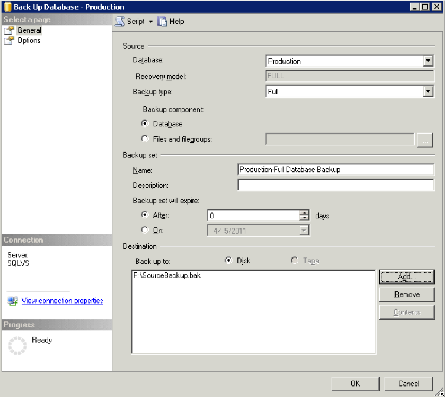This screenshot has height=397, width=445.
Task: Select Disk as backup destination
Action: click(229, 261)
